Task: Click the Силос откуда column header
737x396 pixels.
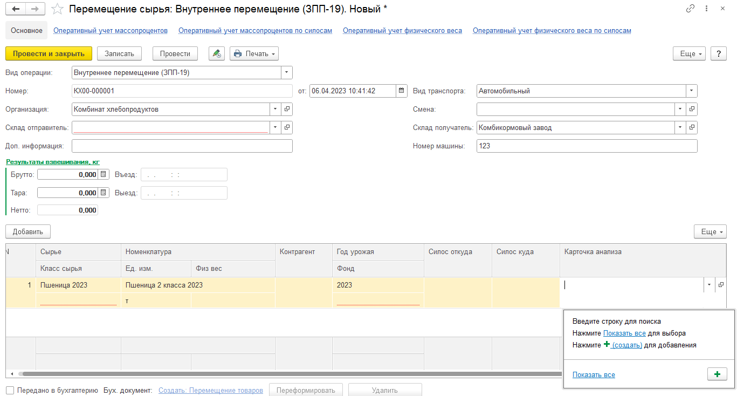Action: [458, 260]
